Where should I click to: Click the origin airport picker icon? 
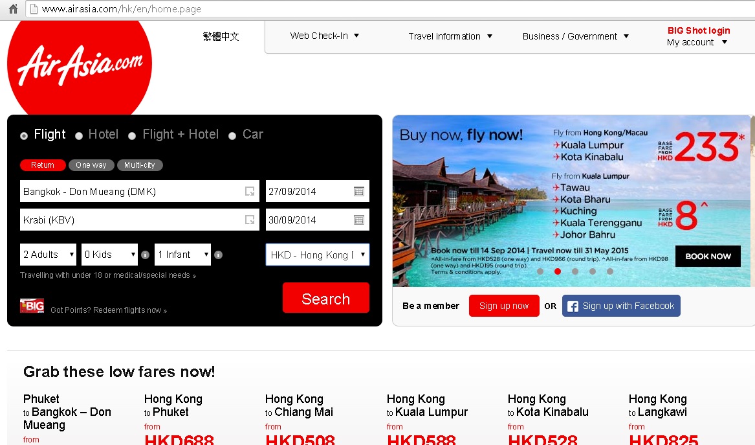coord(250,192)
